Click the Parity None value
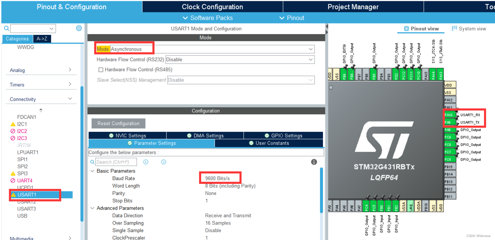This screenshot has height=240, width=495. [211, 193]
